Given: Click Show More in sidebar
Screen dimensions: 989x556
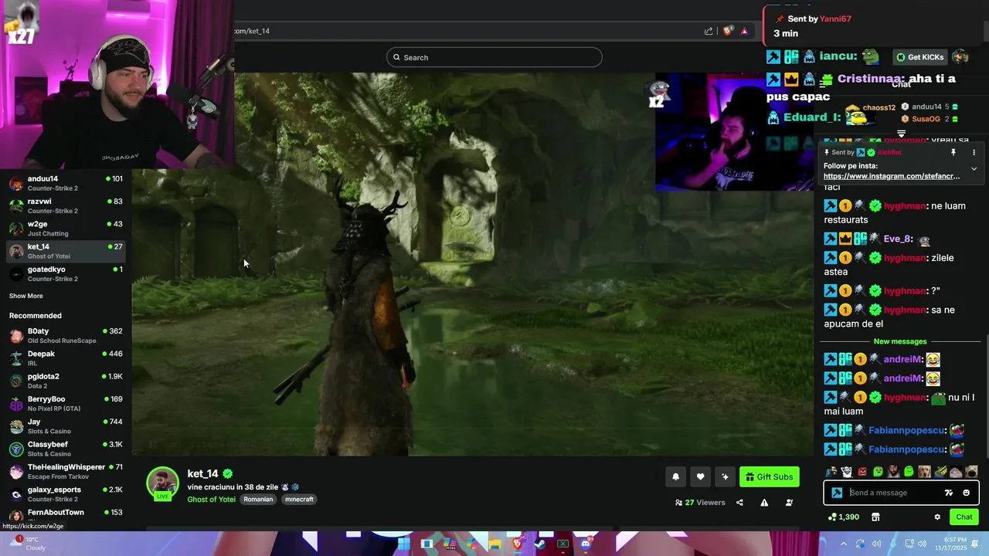Looking at the screenshot, I should [x=25, y=296].
